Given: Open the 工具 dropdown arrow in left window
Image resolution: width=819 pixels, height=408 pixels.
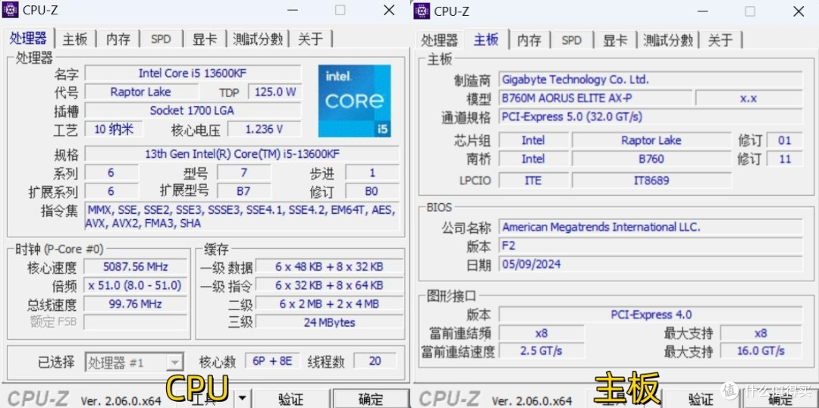Looking at the screenshot, I should coord(241,400).
